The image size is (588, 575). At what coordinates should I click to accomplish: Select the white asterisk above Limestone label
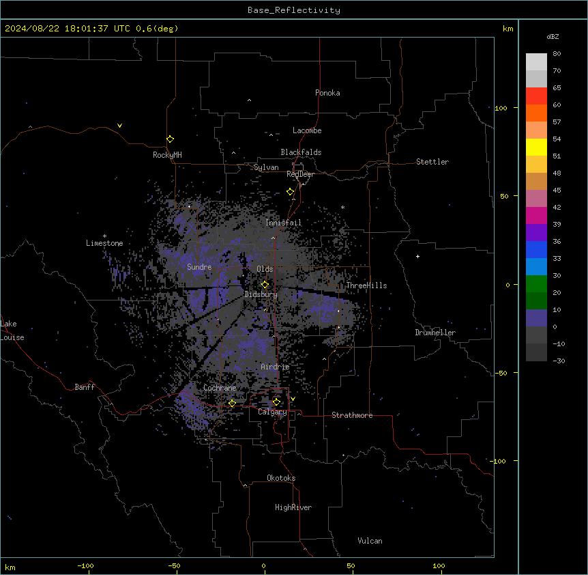click(104, 236)
